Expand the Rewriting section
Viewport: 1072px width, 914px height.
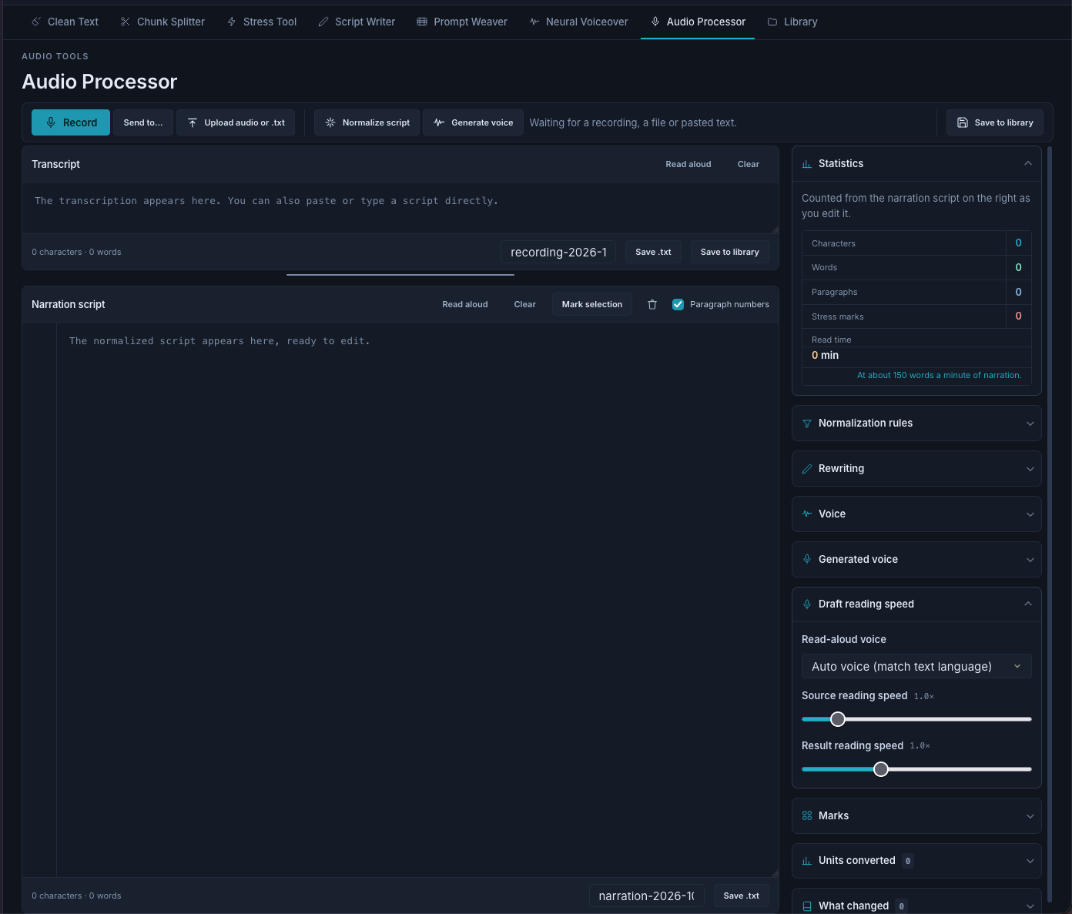(x=1030, y=469)
